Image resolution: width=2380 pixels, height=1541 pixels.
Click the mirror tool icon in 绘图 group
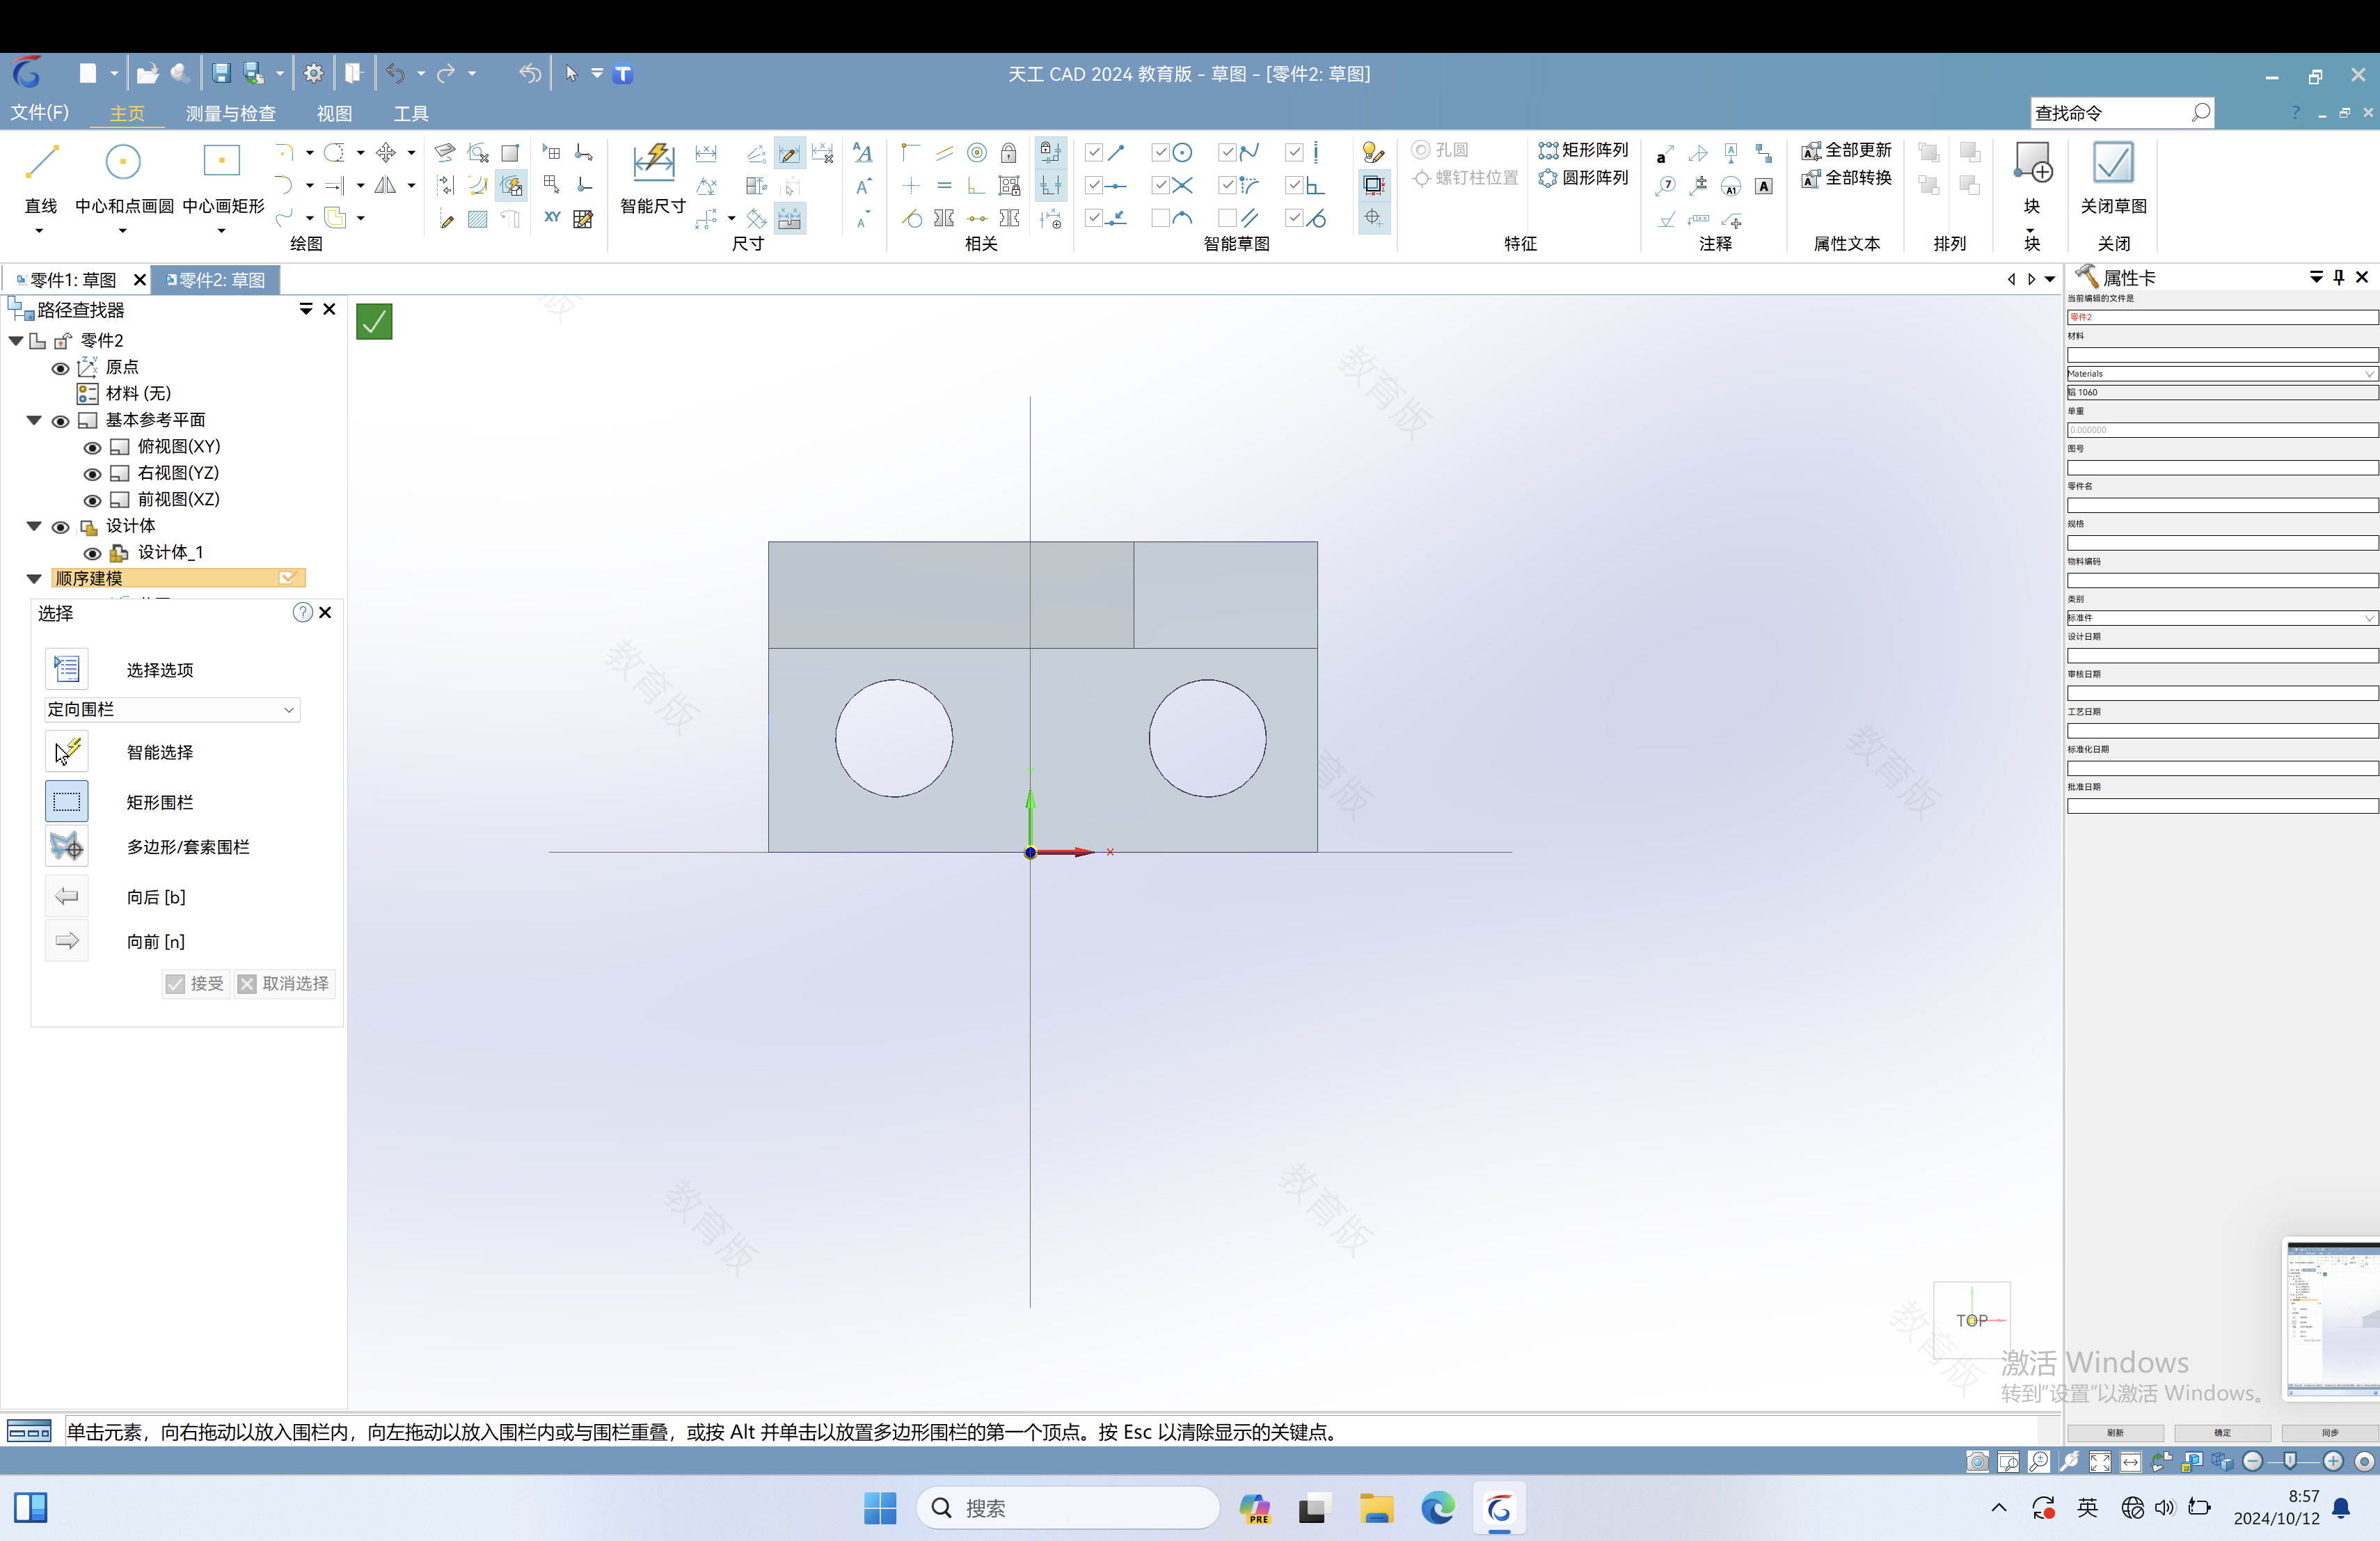[x=385, y=185]
